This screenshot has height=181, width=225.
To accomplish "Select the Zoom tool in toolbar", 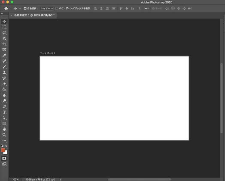I will pos(4,135).
